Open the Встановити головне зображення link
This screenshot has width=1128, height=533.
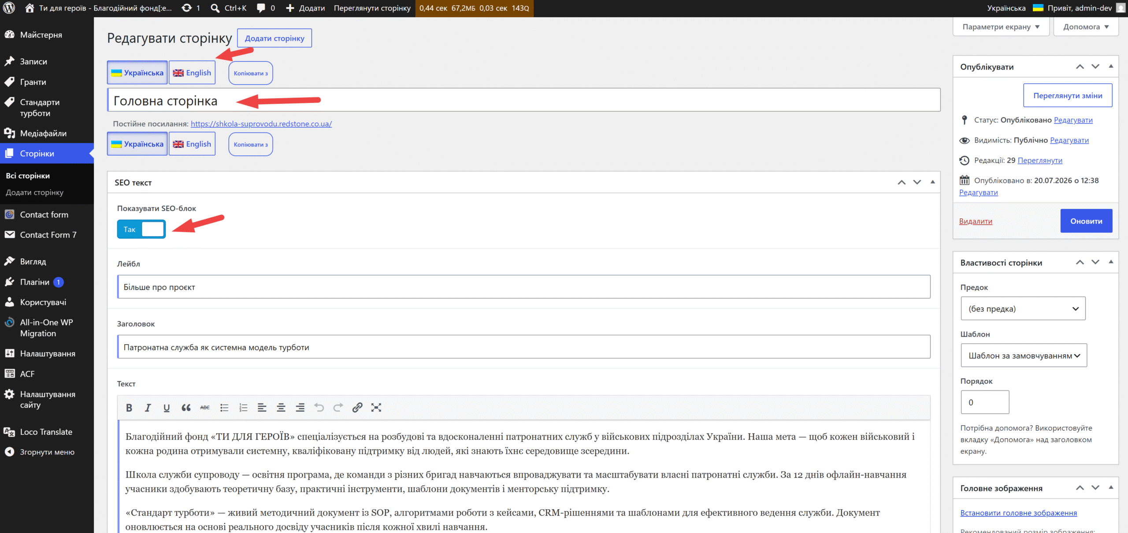point(1019,513)
